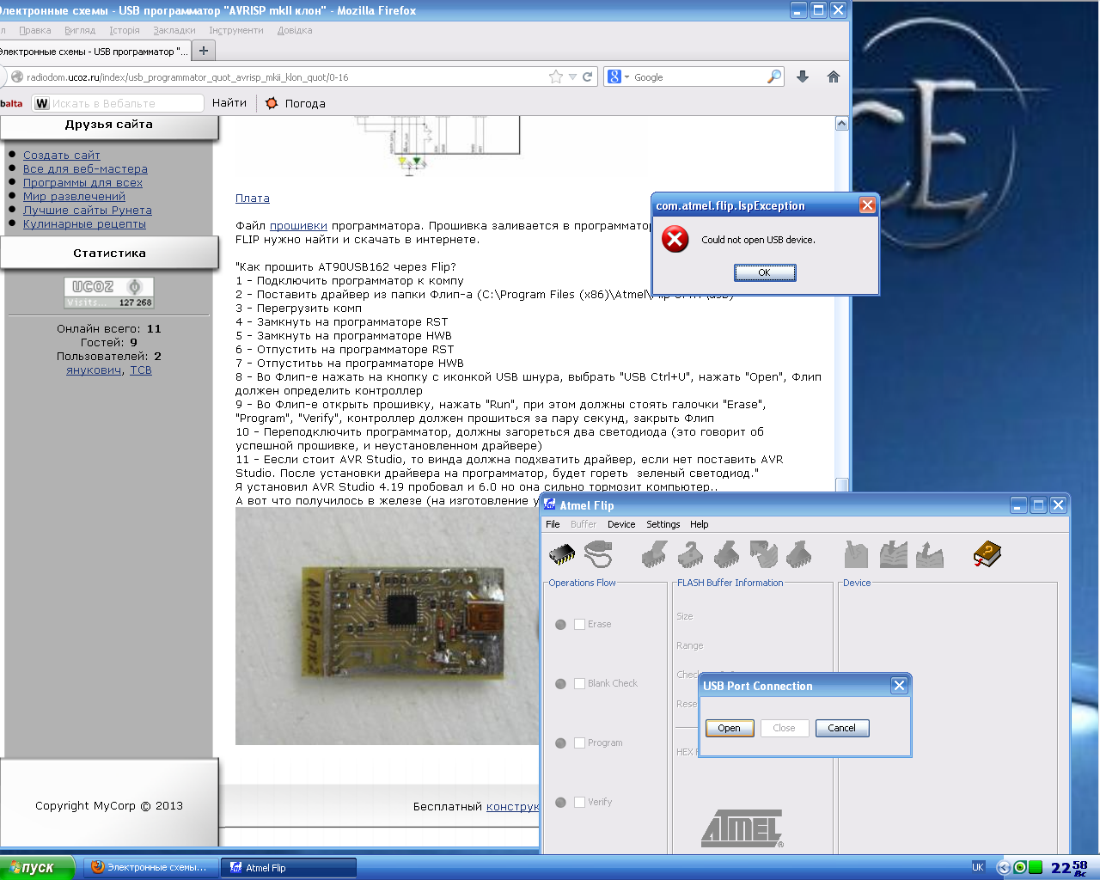
Task: Open the Все для веб-мастера link
Action: pos(85,169)
